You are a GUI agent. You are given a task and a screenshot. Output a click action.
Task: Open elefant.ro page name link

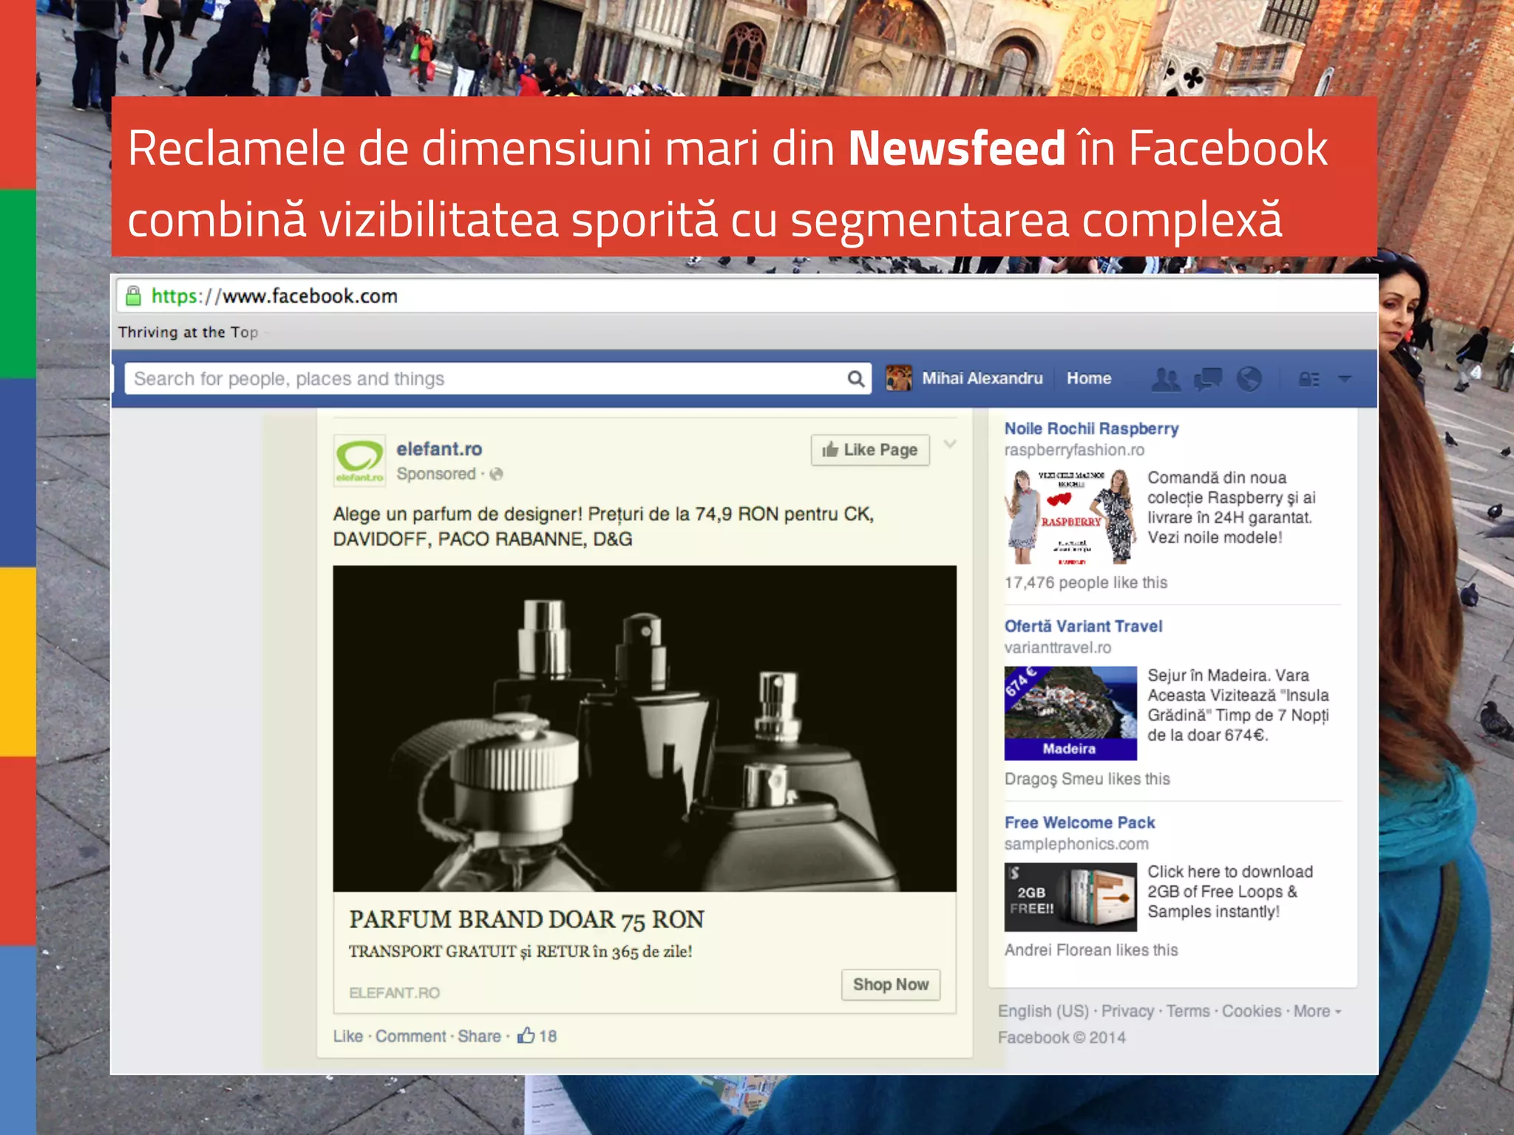(x=439, y=449)
